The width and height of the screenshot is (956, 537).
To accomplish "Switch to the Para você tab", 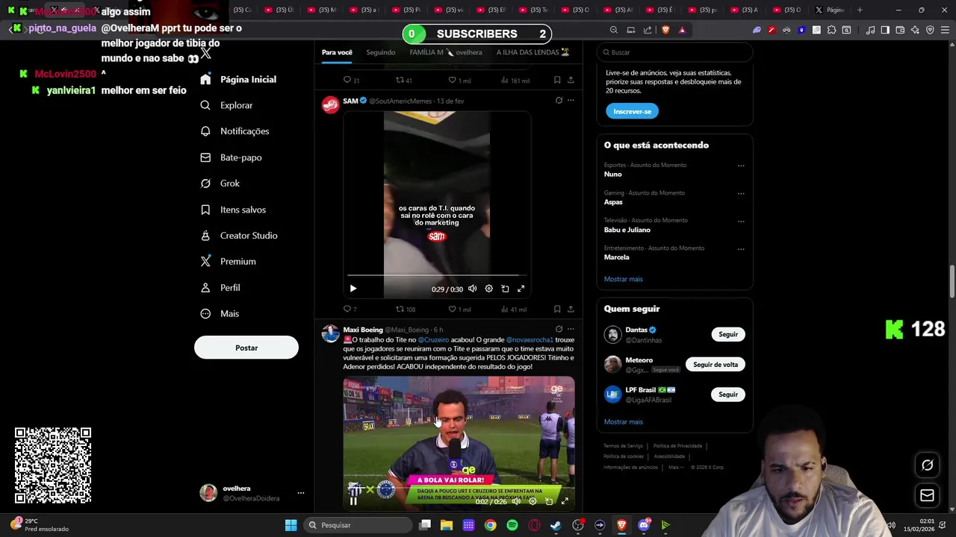I will pyautogui.click(x=337, y=52).
